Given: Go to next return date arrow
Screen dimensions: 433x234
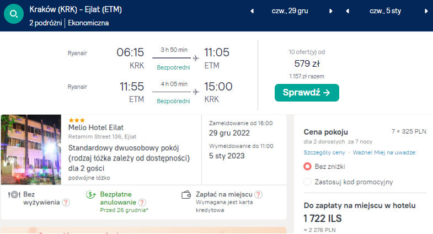Looking at the screenshot, I should (x=426, y=11).
